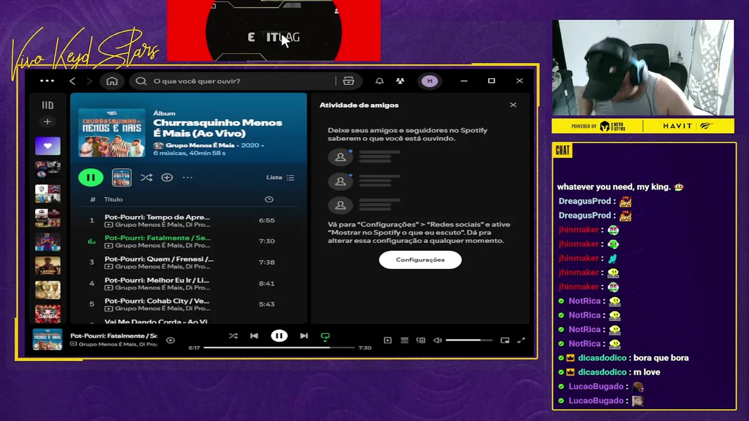Viewport: 749px width, 421px height.
Task: Select track 'Pot-Pourri: Tempo de Apre...'
Action: pos(188,220)
